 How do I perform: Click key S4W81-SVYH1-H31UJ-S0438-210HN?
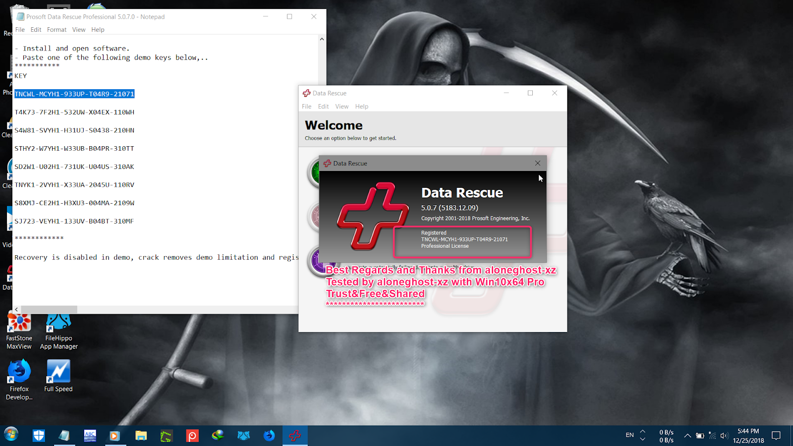pyautogui.click(x=74, y=130)
